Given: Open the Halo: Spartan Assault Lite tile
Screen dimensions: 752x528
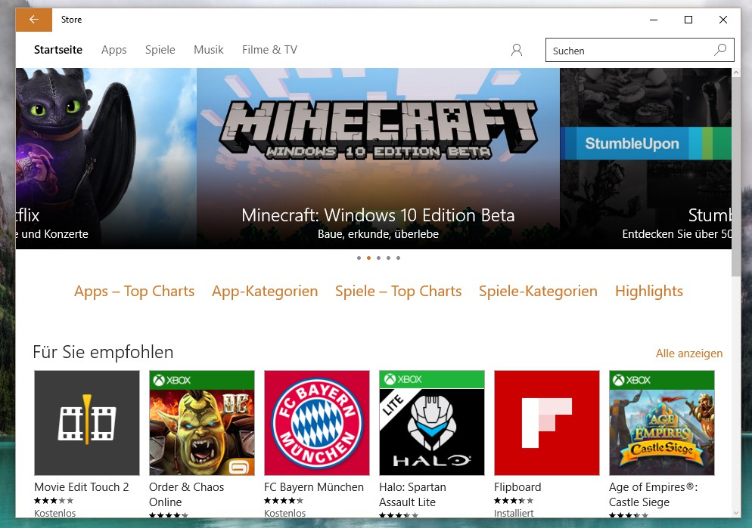Looking at the screenshot, I should point(432,422).
